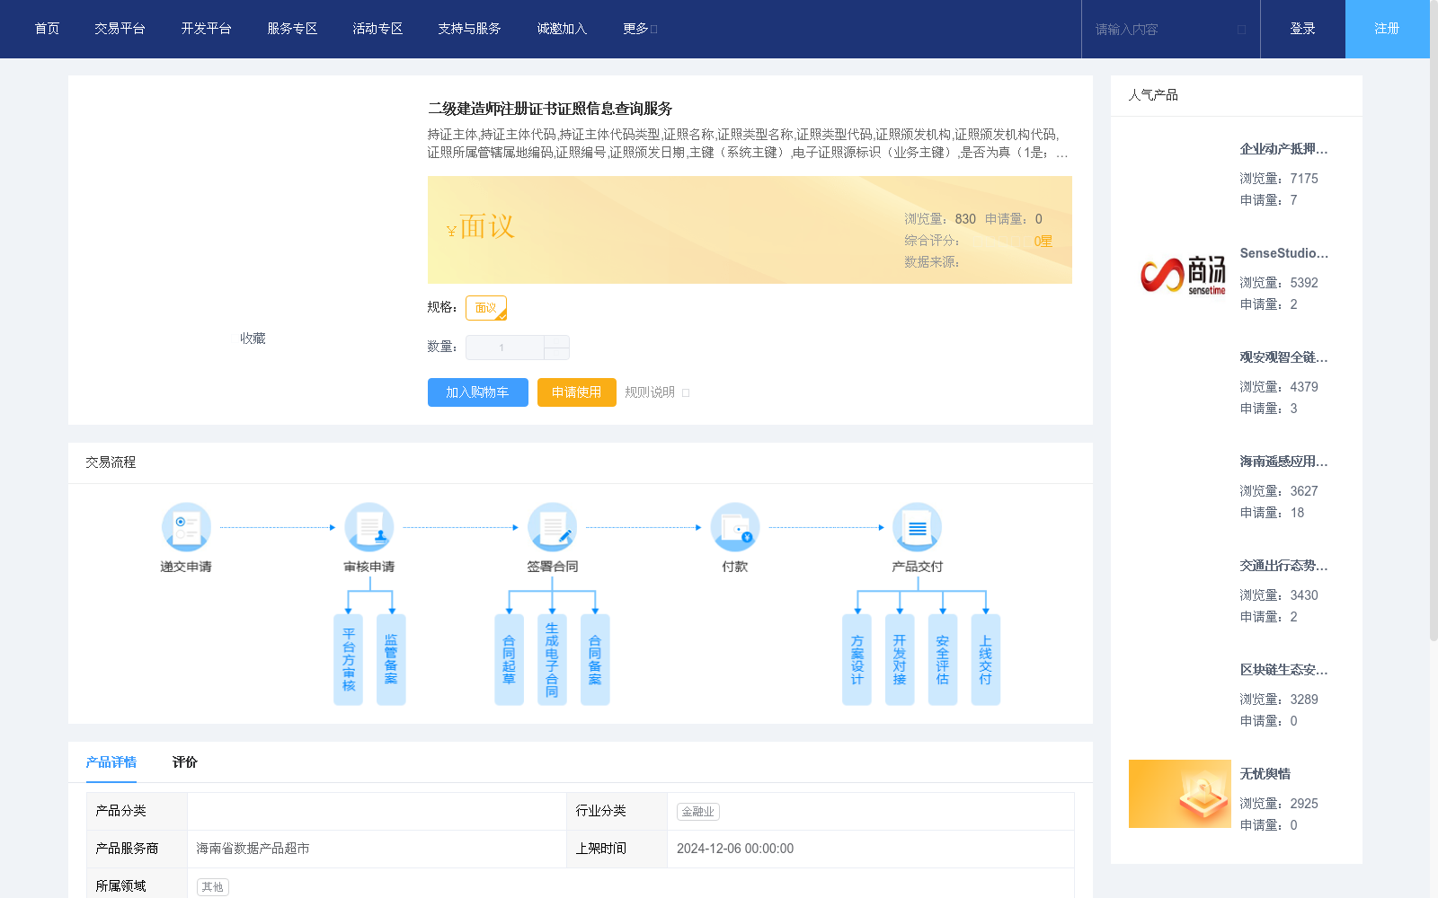Screen dimensions: 1438x898
Task: Open the 首页 nav item
Action: tap(47, 29)
